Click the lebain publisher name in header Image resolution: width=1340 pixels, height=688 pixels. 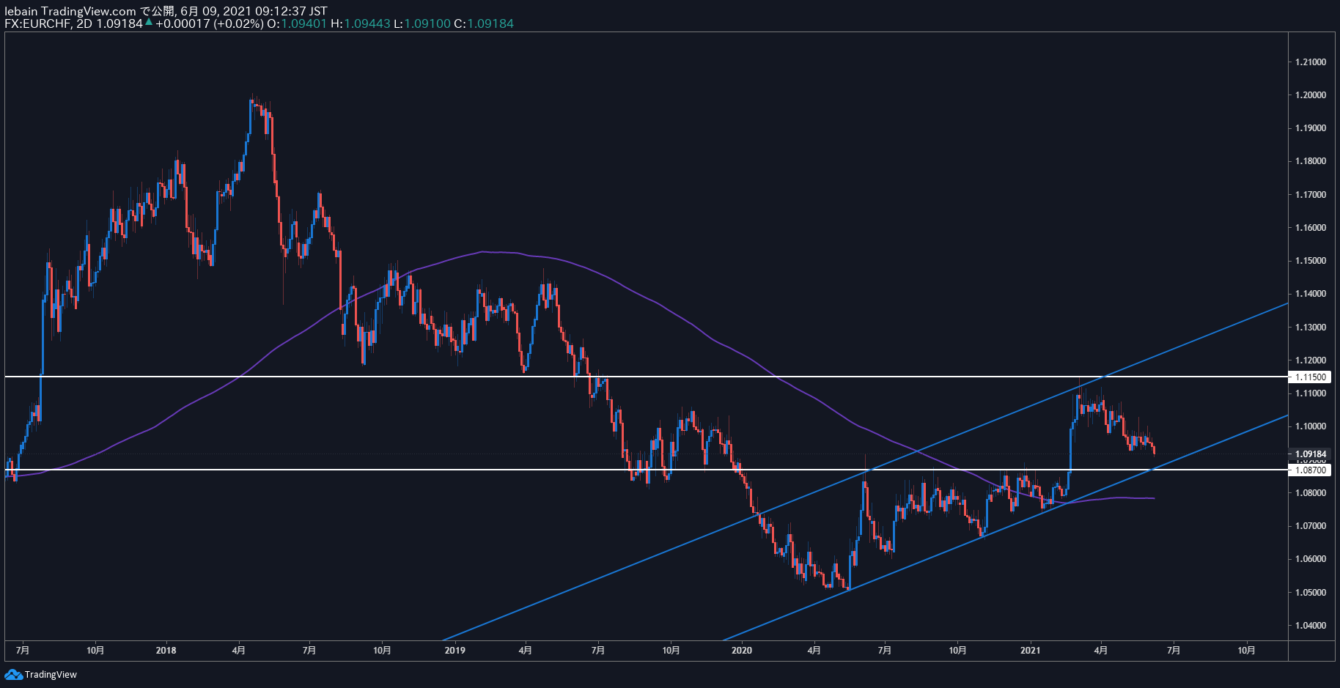coord(21,11)
